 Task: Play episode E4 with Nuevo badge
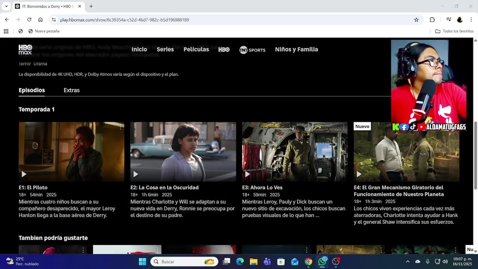359,174
